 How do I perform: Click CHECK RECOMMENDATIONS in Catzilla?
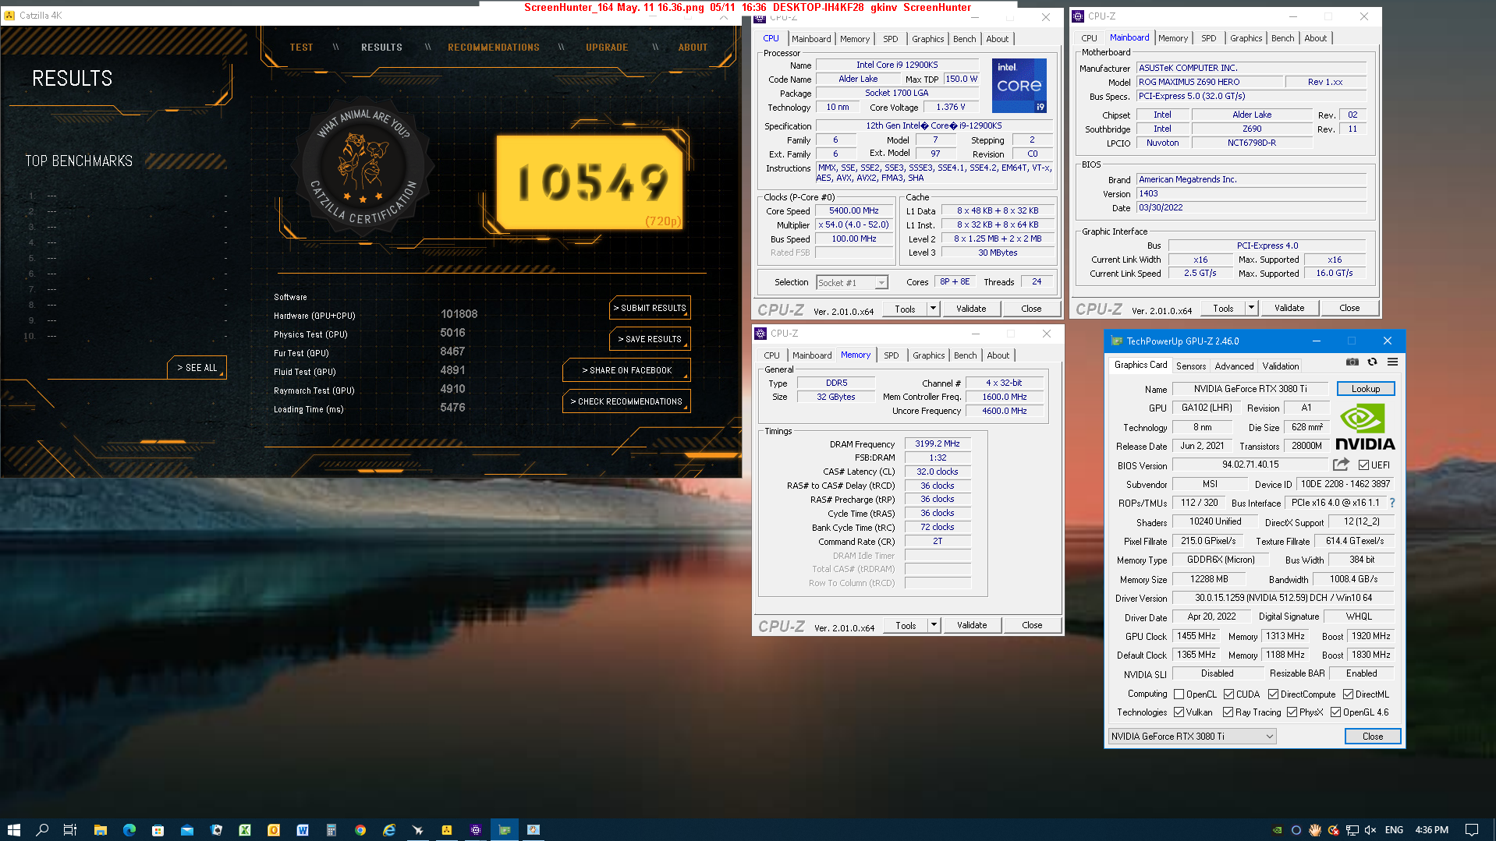pos(626,401)
